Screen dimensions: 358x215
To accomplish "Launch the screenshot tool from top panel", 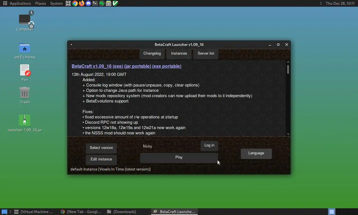I will tap(68, 3).
